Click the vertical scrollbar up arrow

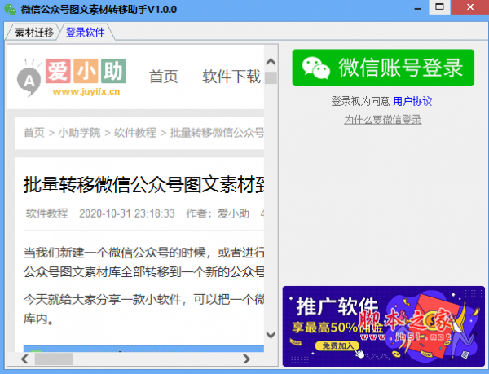(271, 62)
